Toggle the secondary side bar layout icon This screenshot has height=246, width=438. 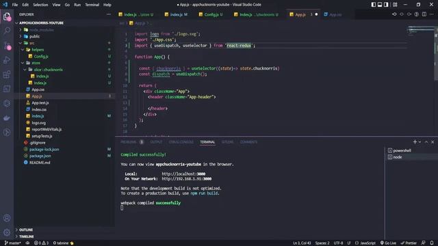(386, 5)
